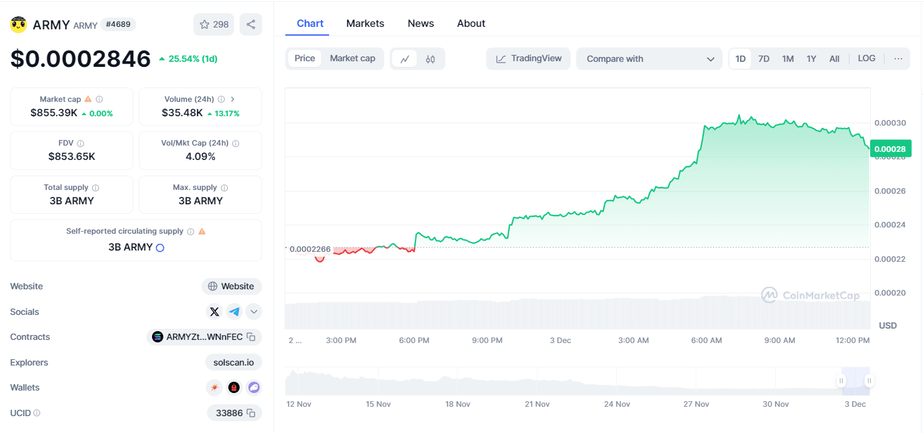Select the Market cap chart toggle

tap(352, 58)
